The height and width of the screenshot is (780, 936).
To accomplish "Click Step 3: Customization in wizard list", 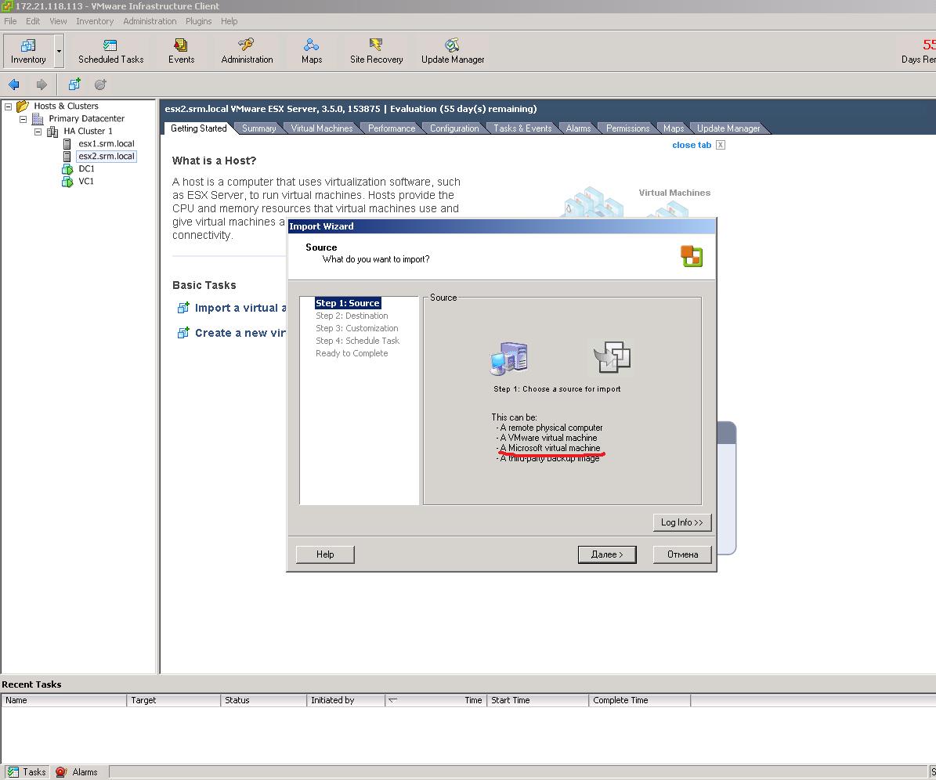I will pos(356,328).
